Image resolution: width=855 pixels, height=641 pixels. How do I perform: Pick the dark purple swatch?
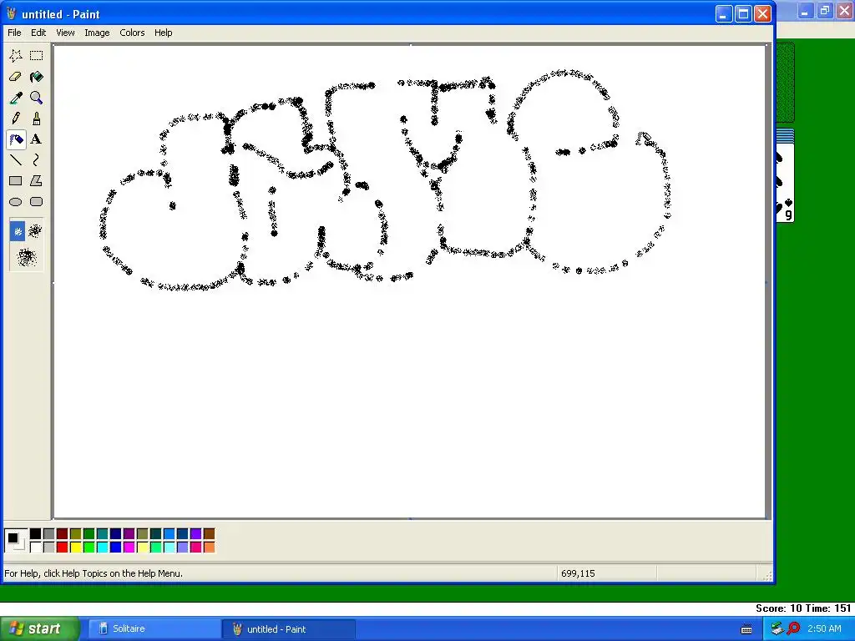tap(129, 533)
